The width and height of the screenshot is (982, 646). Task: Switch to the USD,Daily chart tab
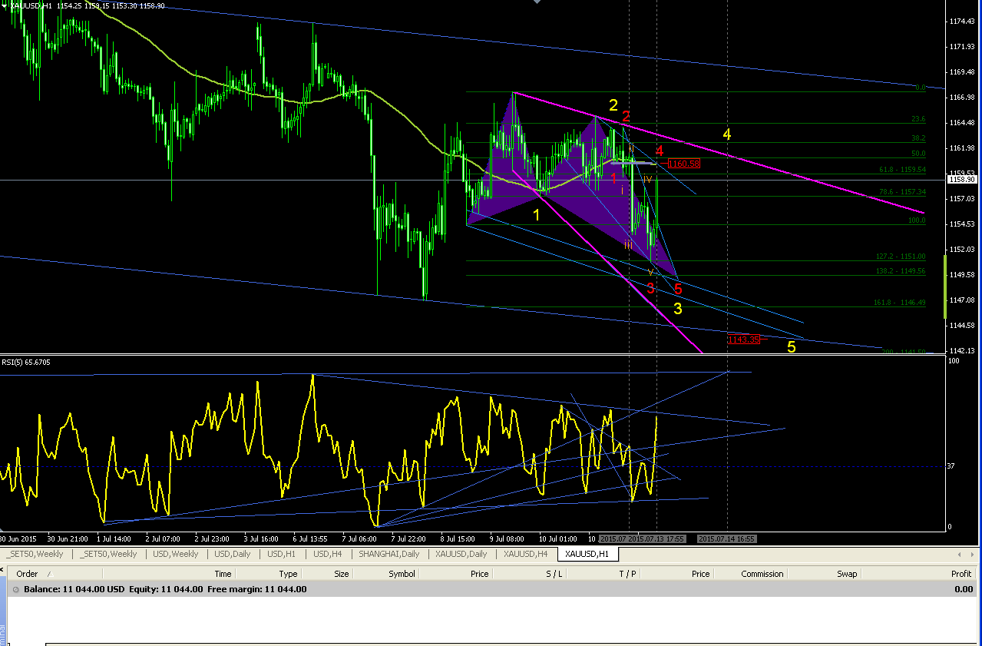pos(232,554)
